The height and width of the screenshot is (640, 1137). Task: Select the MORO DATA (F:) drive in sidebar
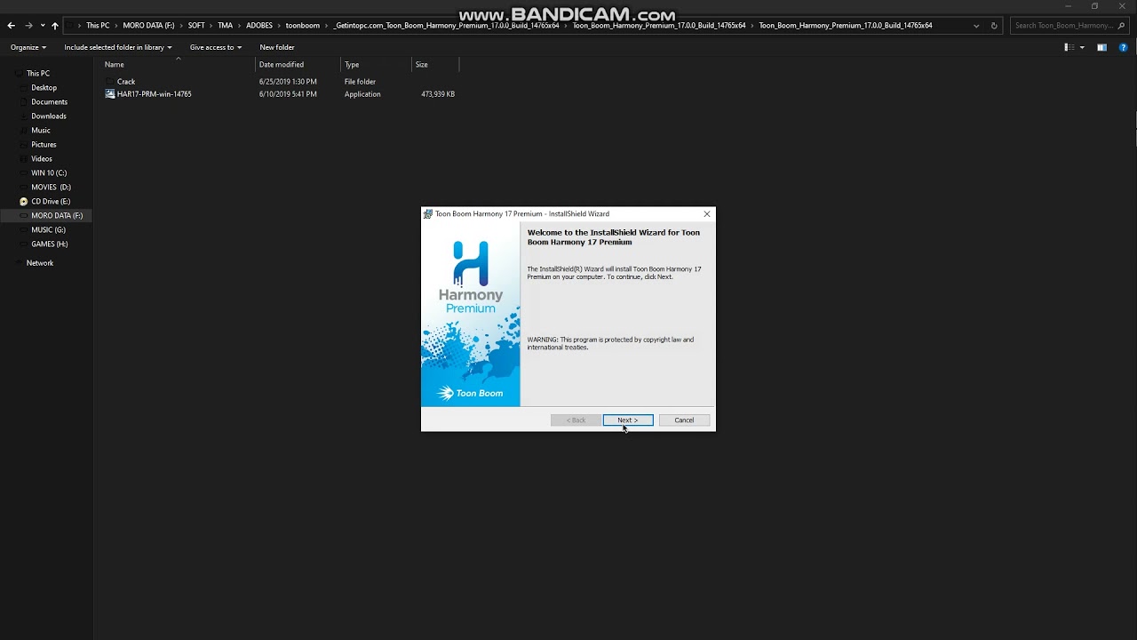pyautogui.click(x=57, y=216)
